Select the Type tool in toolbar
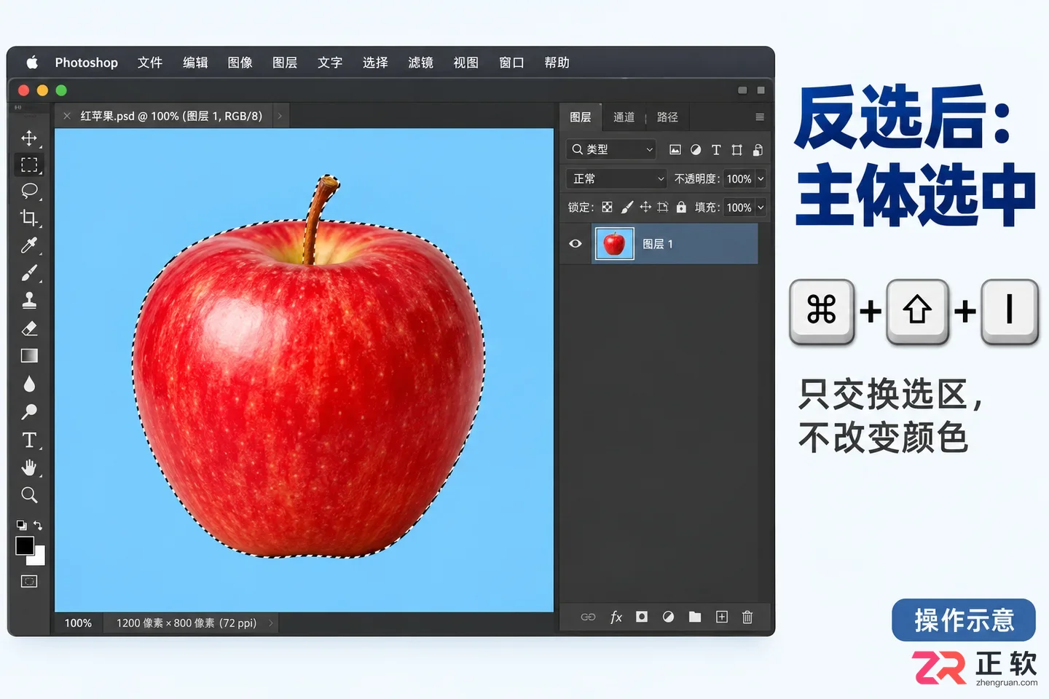Image resolution: width=1049 pixels, height=699 pixels. coord(29,440)
